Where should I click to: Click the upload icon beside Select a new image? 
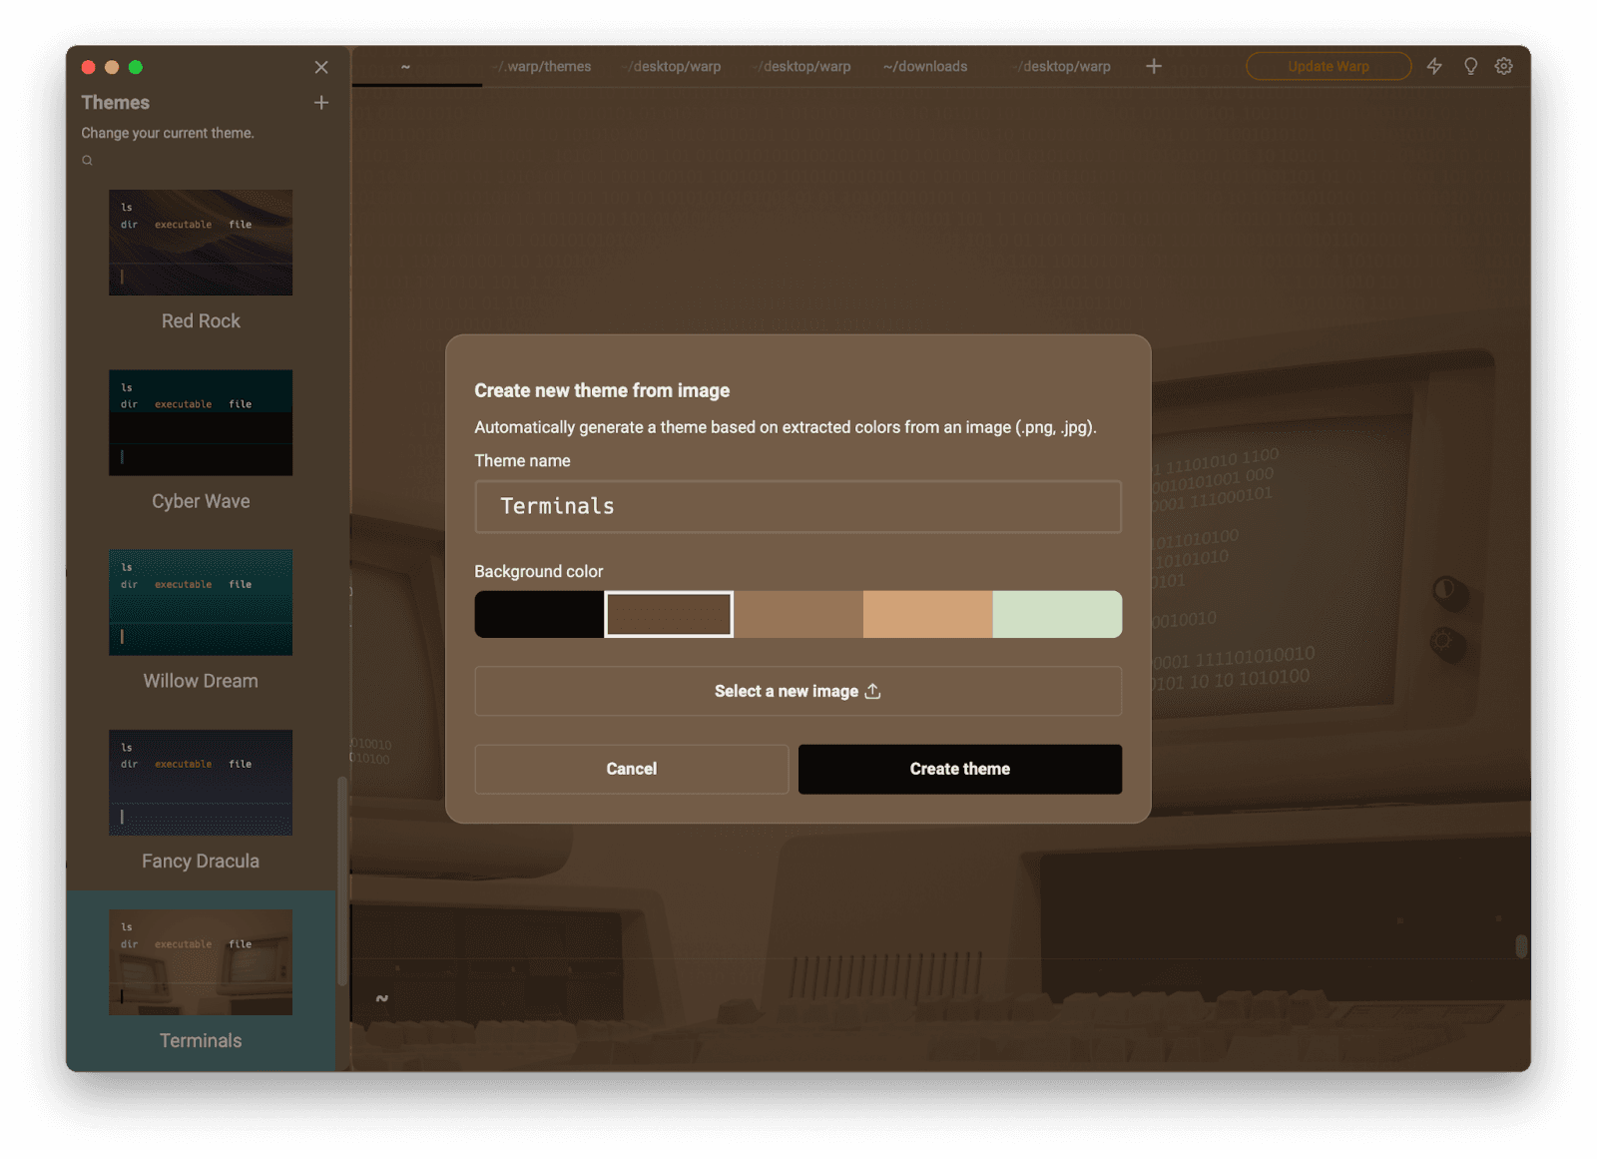click(x=873, y=691)
